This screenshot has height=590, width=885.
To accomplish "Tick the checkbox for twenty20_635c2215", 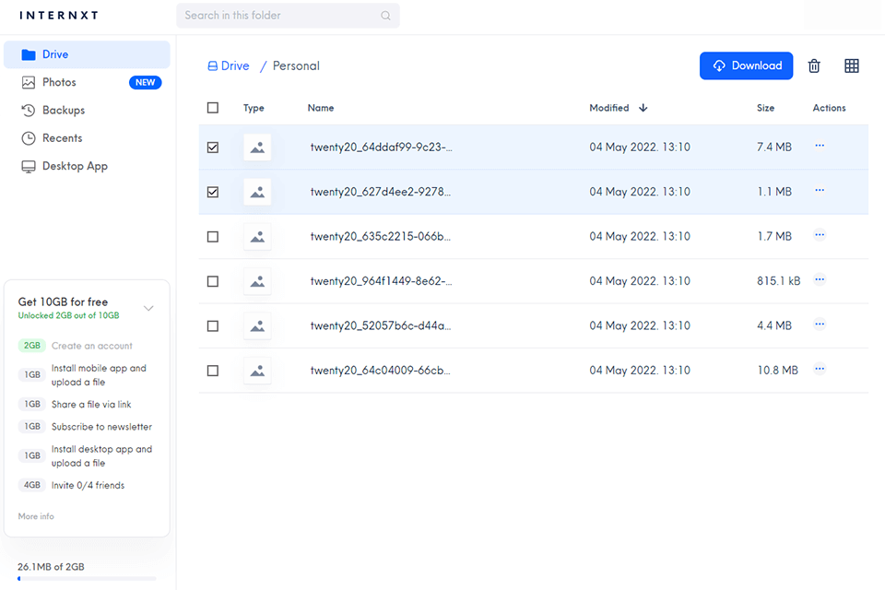I will (213, 237).
